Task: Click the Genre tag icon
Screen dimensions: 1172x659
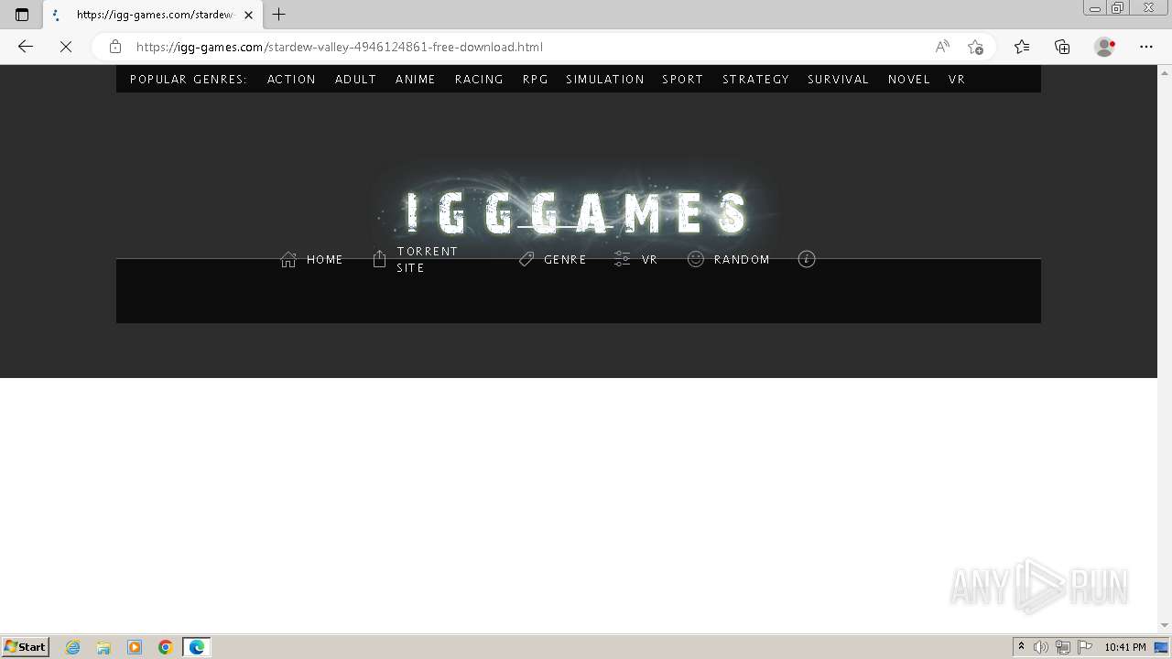Action: click(x=526, y=260)
